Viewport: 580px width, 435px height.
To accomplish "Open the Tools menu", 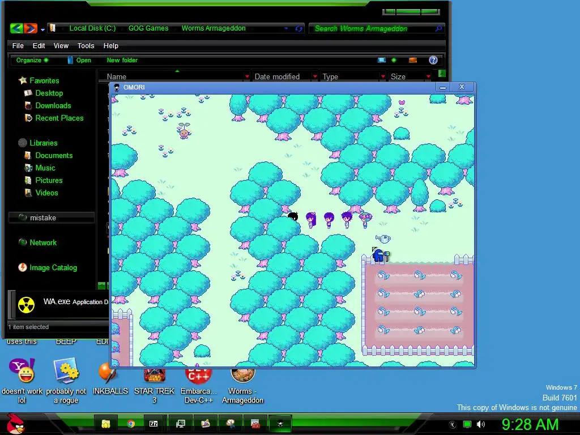I will tap(86, 45).
